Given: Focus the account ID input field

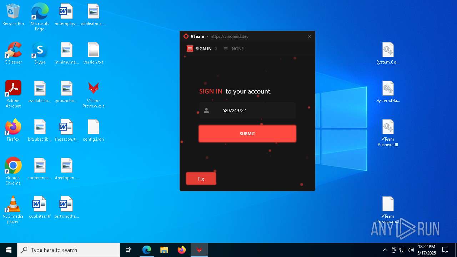Looking at the screenshot, I should tap(247, 110).
